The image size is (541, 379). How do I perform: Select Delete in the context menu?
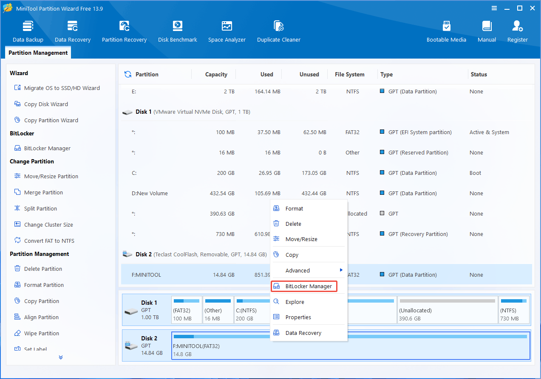(309, 224)
